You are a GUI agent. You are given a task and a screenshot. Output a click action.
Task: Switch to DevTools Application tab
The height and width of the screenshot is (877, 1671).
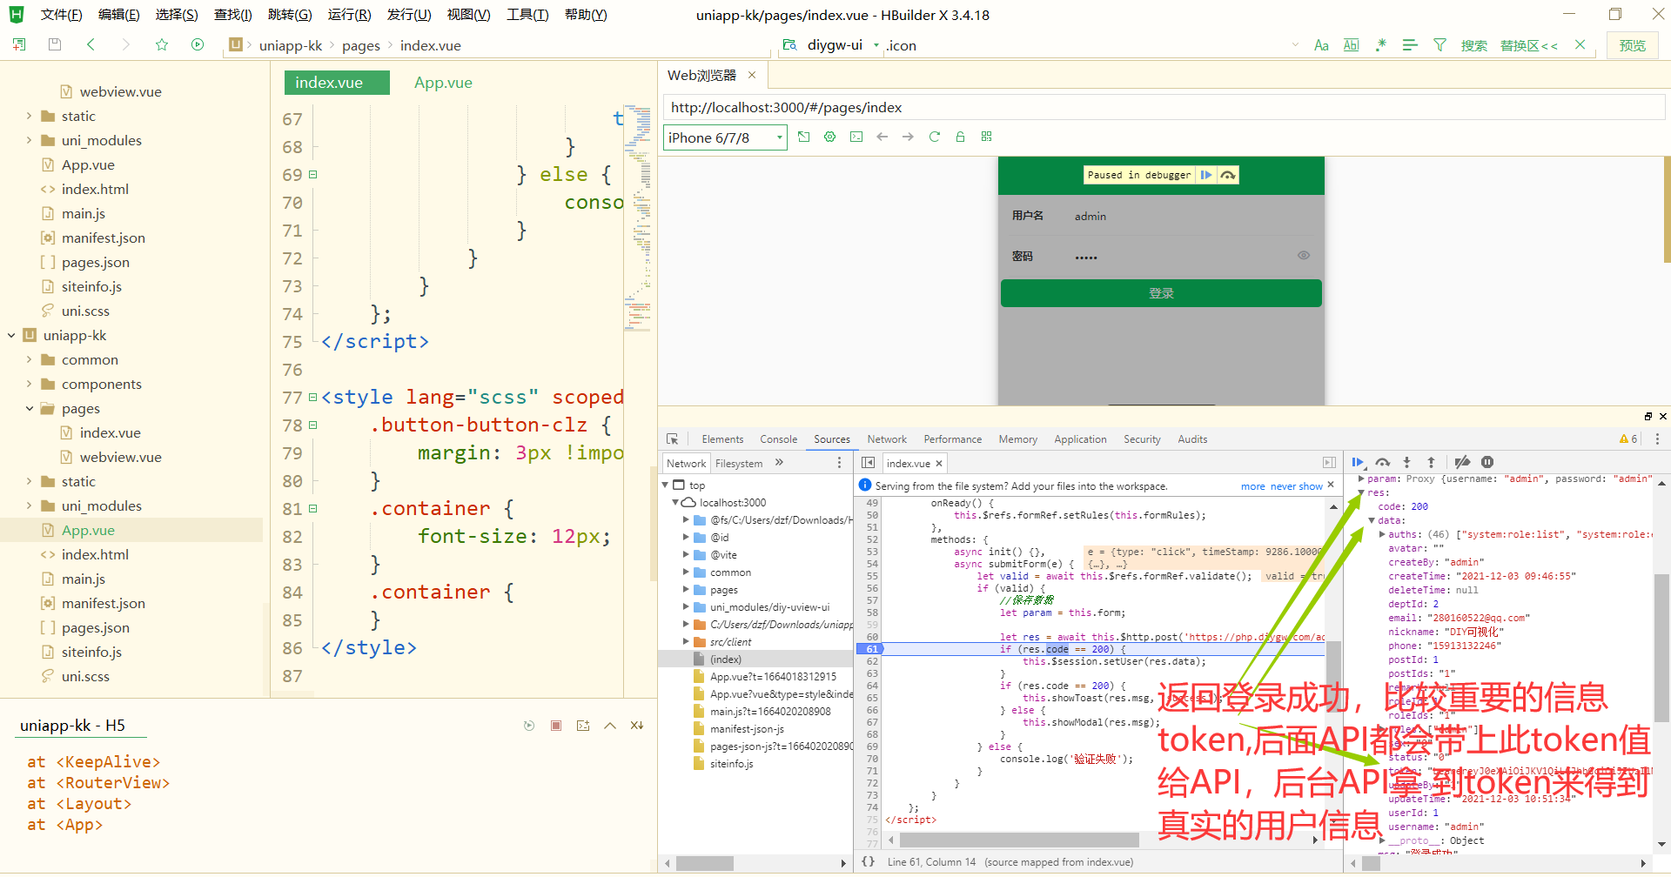click(1080, 439)
